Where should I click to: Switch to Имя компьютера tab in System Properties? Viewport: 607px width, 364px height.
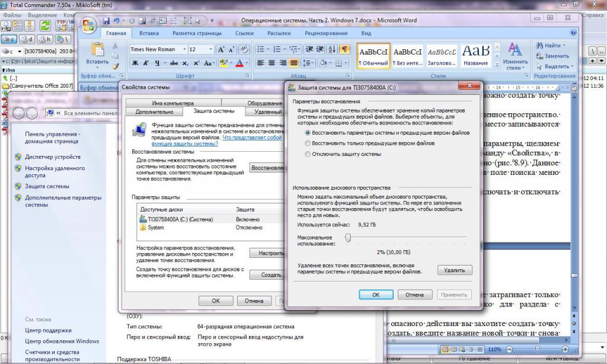coord(172,103)
